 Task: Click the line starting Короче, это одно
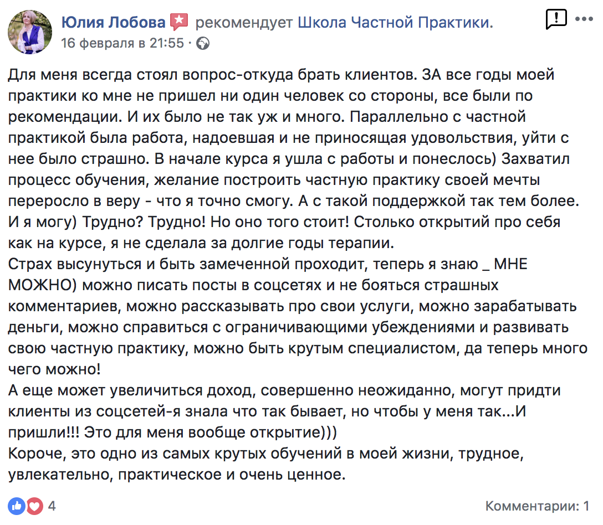[x=265, y=454]
